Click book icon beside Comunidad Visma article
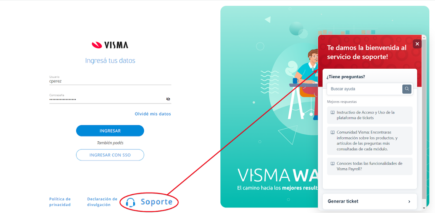 [332, 133]
